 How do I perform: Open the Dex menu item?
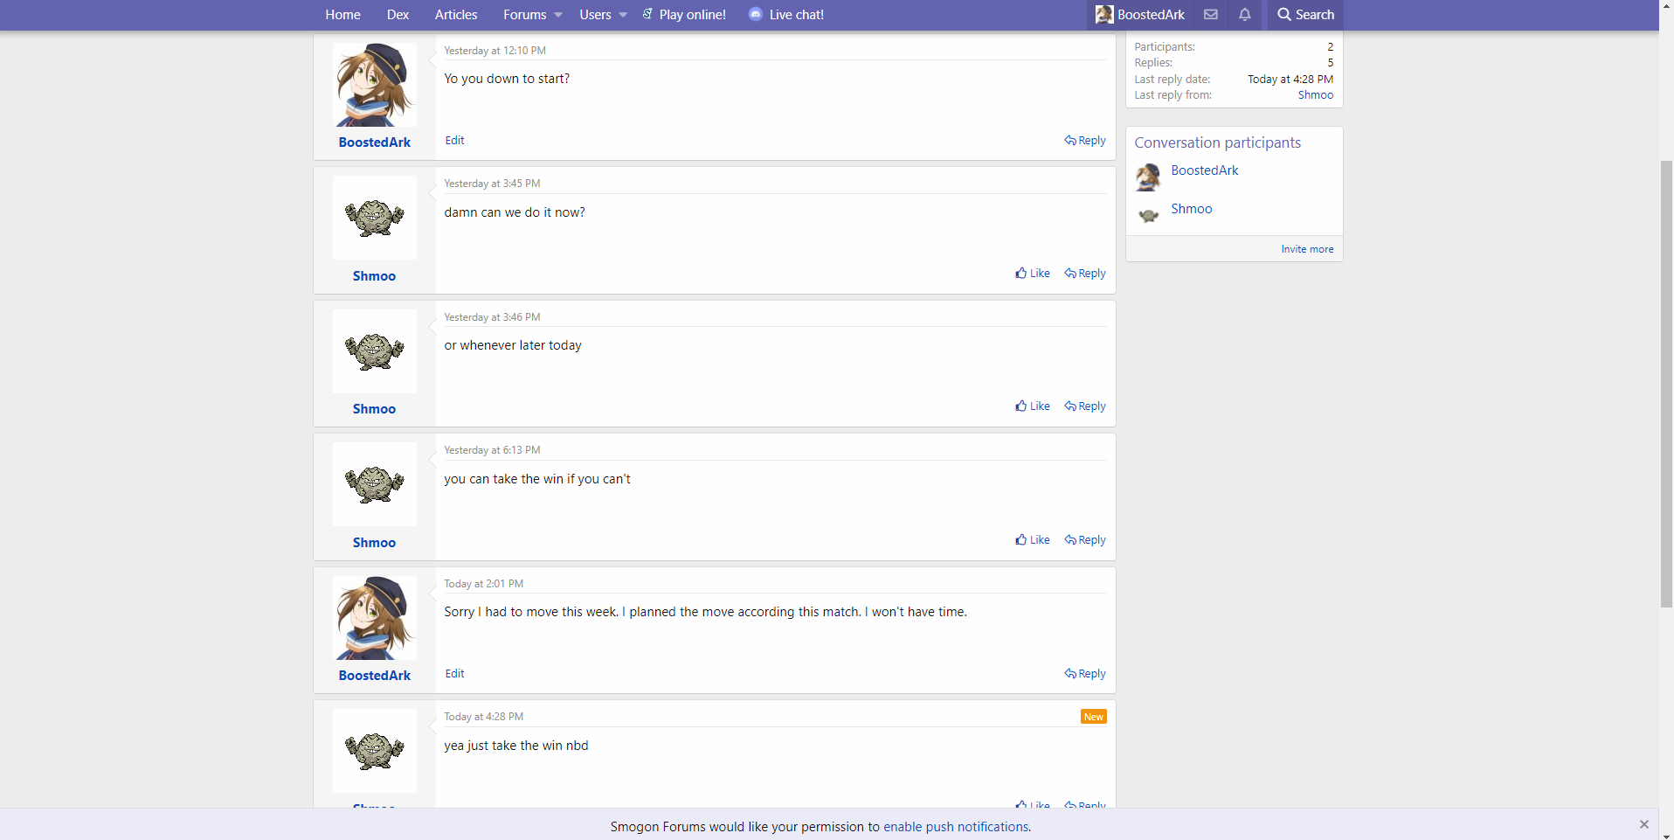[398, 15]
